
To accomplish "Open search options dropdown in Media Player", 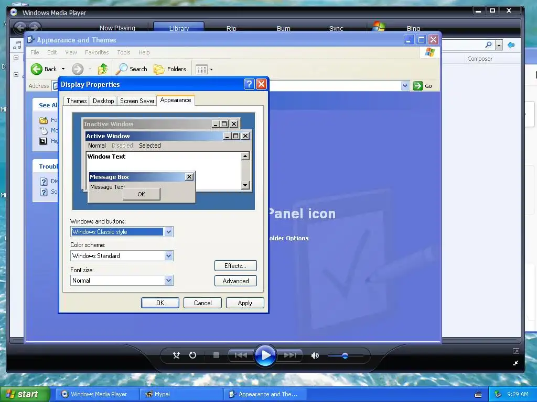I will [x=499, y=45].
